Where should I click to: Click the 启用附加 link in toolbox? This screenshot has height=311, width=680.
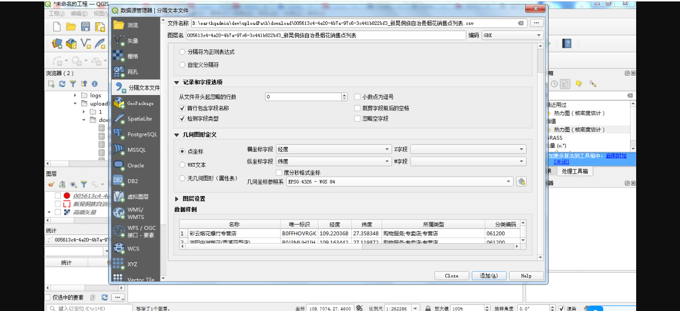[616, 156]
